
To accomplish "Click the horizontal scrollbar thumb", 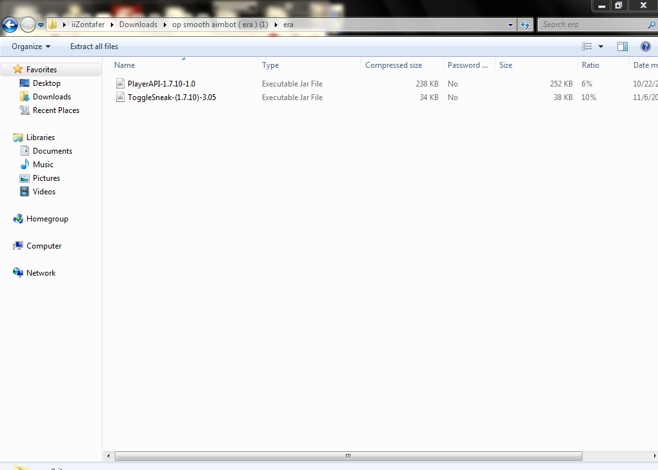I will coord(348,456).
